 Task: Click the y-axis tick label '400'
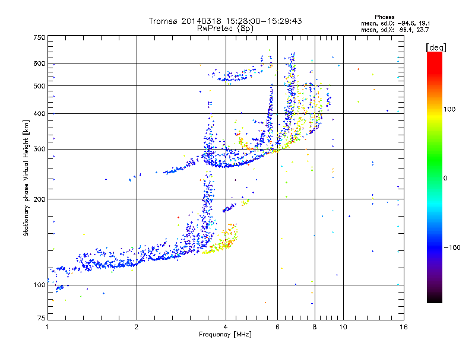[39, 113]
